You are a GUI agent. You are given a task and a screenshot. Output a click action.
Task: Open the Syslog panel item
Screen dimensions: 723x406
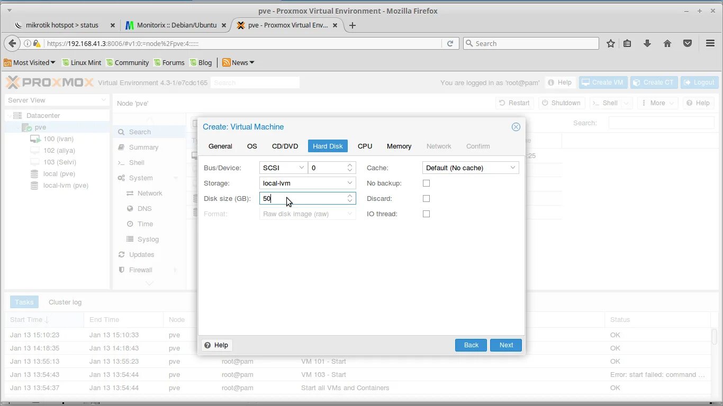pos(148,239)
